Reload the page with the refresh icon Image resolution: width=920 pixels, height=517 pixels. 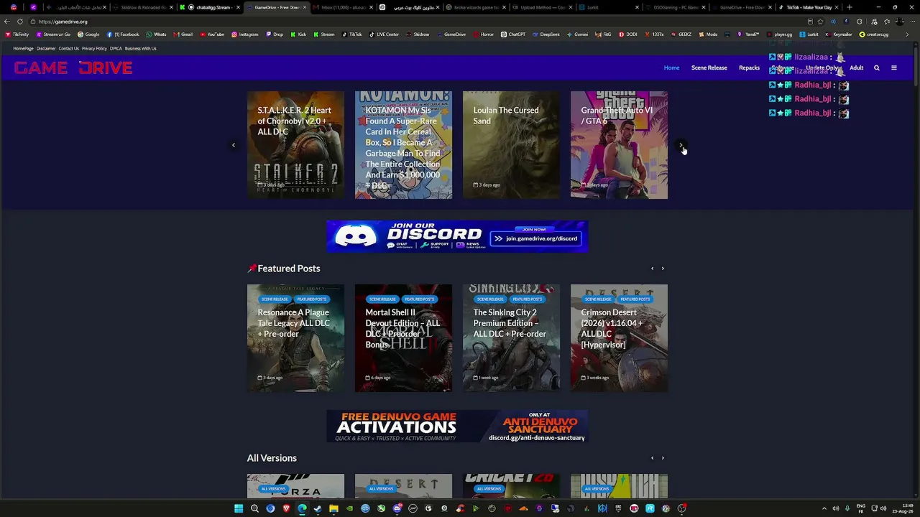coord(20,22)
